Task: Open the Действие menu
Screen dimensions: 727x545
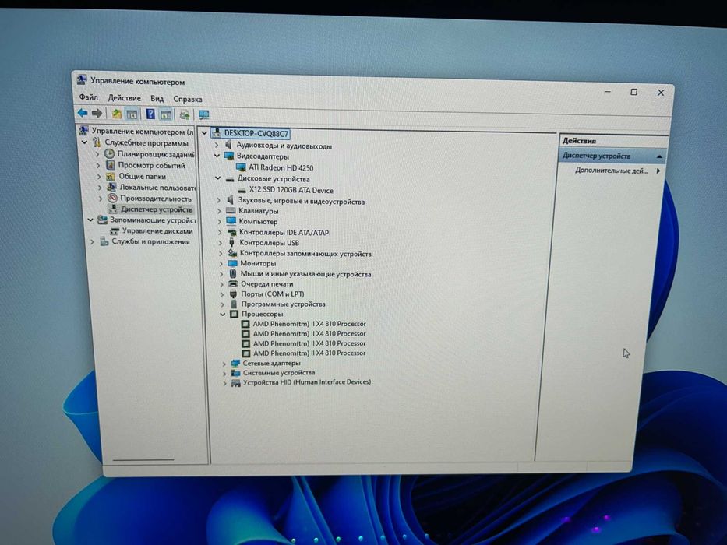Action: pyautogui.click(x=124, y=98)
